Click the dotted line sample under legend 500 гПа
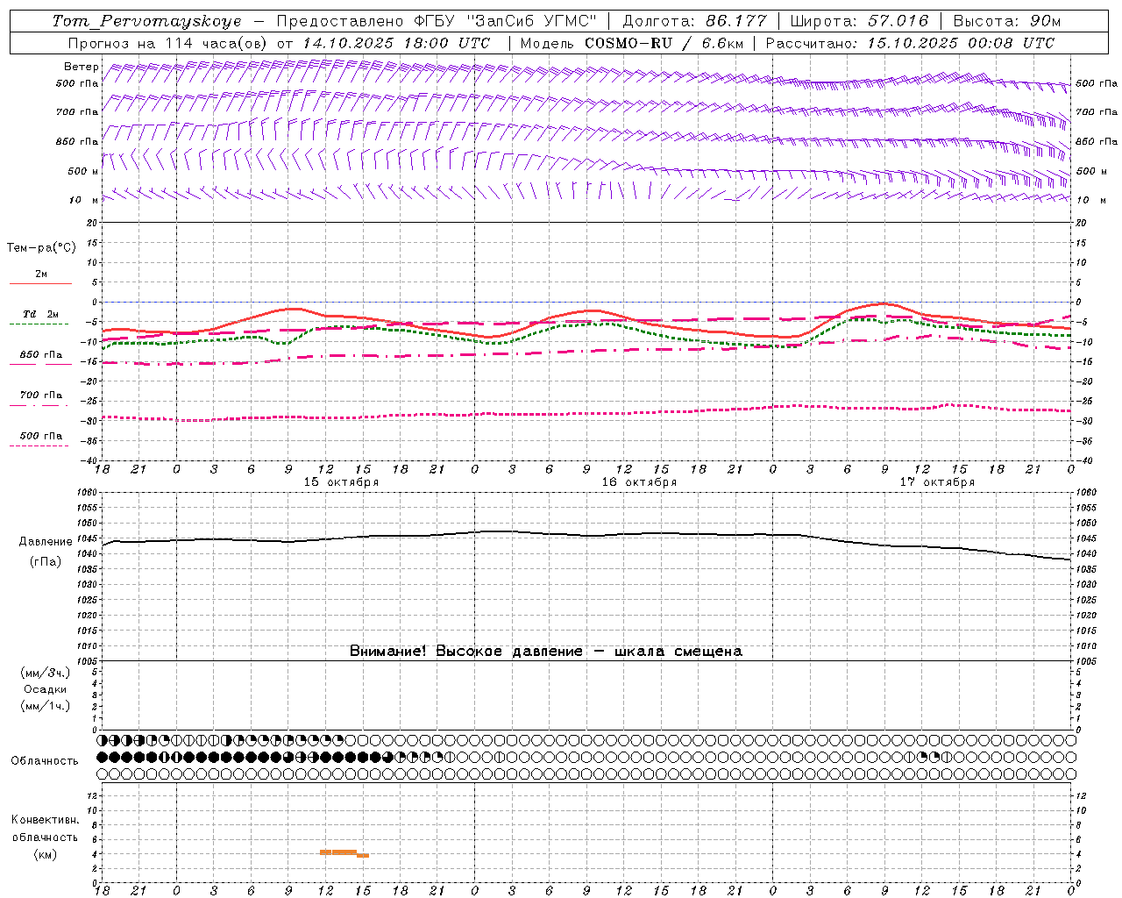Image resolution: width=1122 pixels, height=898 pixels. click(x=39, y=445)
